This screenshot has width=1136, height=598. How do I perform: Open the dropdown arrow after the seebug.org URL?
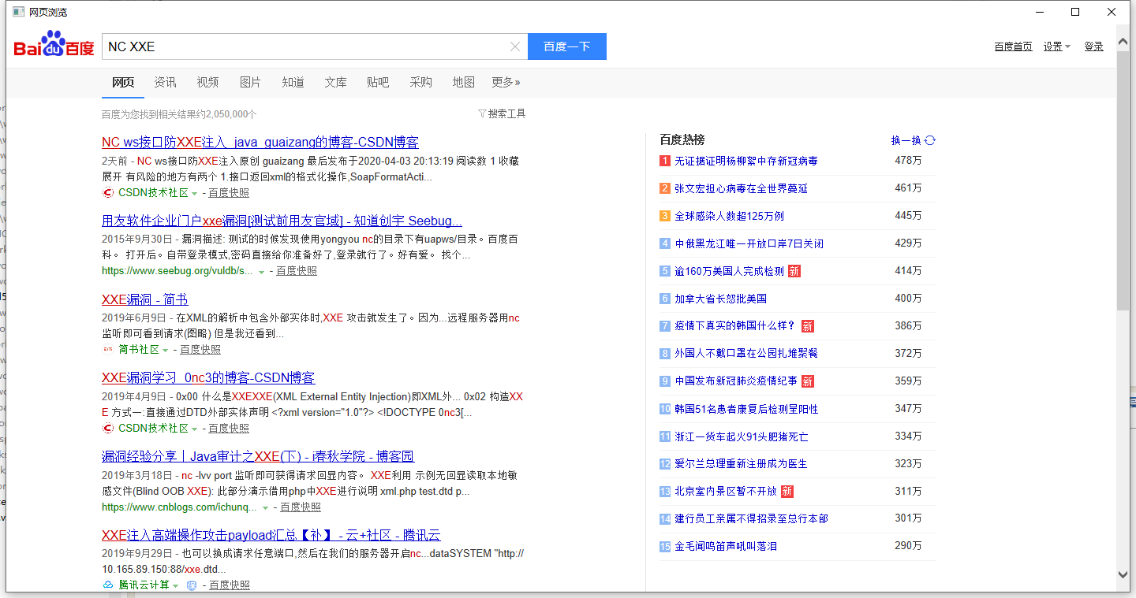coord(261,272)
